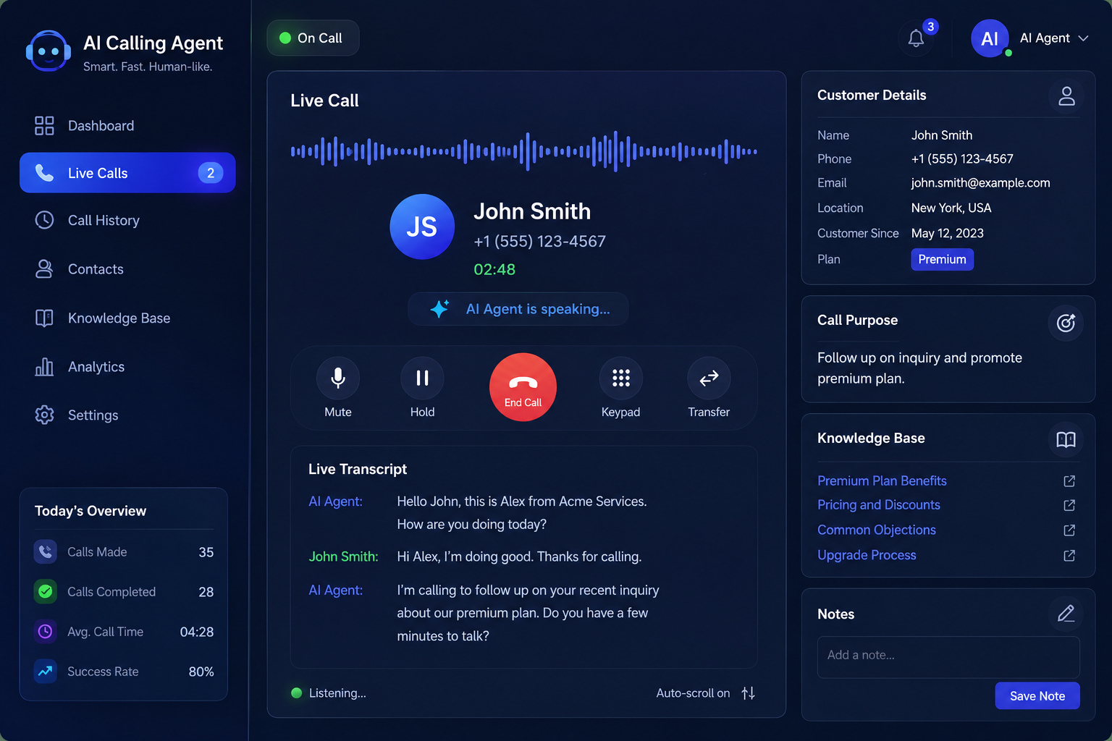Click the Calls Made 35 value
Image resolution: width=1112 pixels, height=741 pixels.
pyautogui.click(x=206, y=552)
